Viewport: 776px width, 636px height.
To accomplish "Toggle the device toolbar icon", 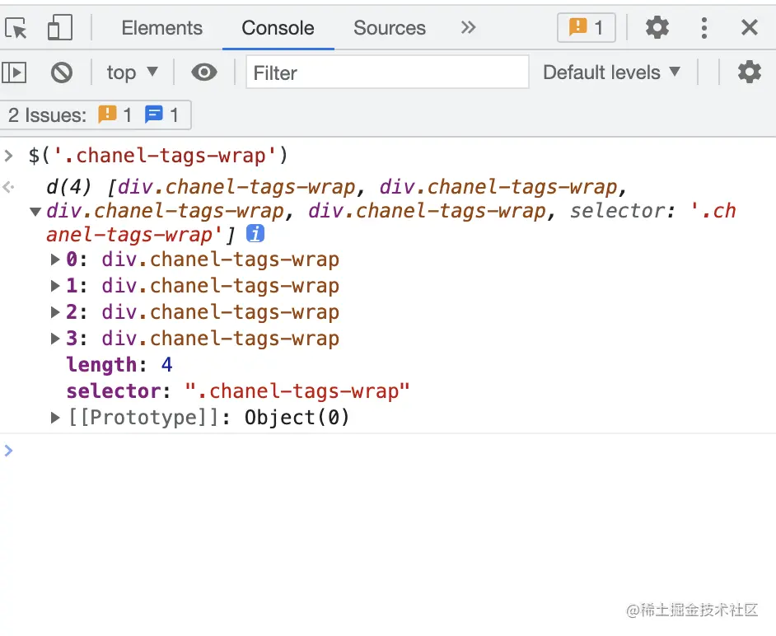I will (x=59, y=28).
